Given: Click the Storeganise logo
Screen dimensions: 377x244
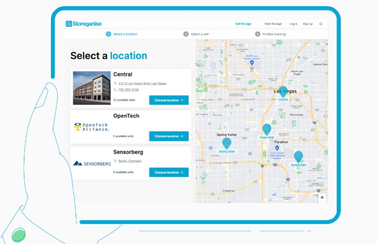Looking at the screenshot, I should click(x=84, y=24).
